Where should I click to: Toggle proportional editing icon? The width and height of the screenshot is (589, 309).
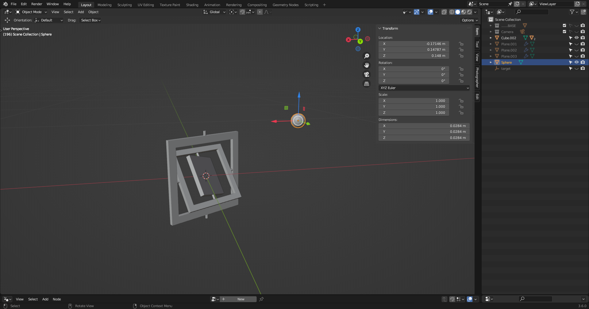260,12
